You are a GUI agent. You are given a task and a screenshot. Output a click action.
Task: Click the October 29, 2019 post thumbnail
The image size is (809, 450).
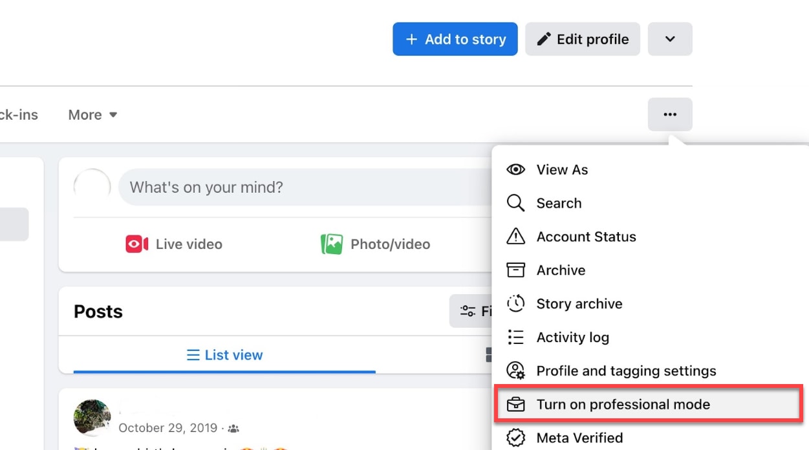(x=92, y=418)
